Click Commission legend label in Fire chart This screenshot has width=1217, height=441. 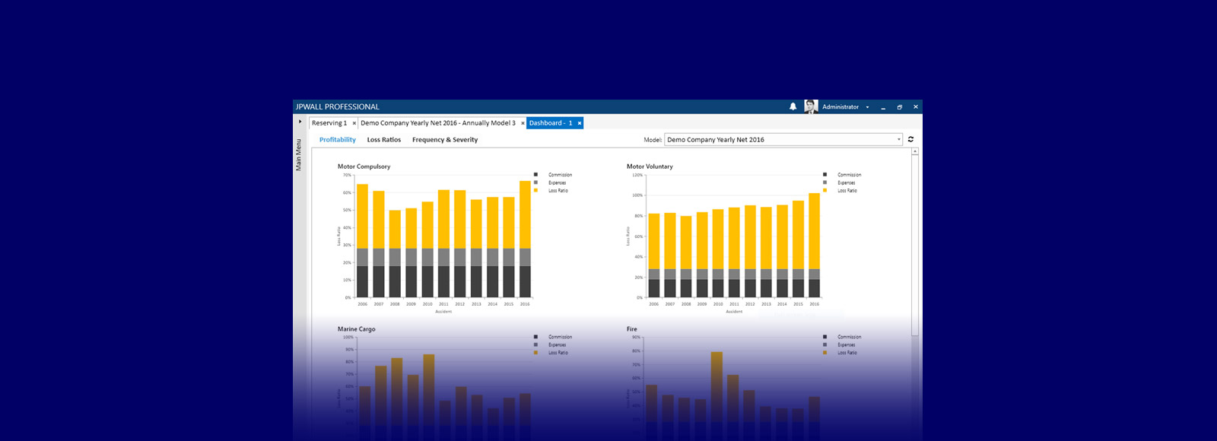click(x=850, y=337)
